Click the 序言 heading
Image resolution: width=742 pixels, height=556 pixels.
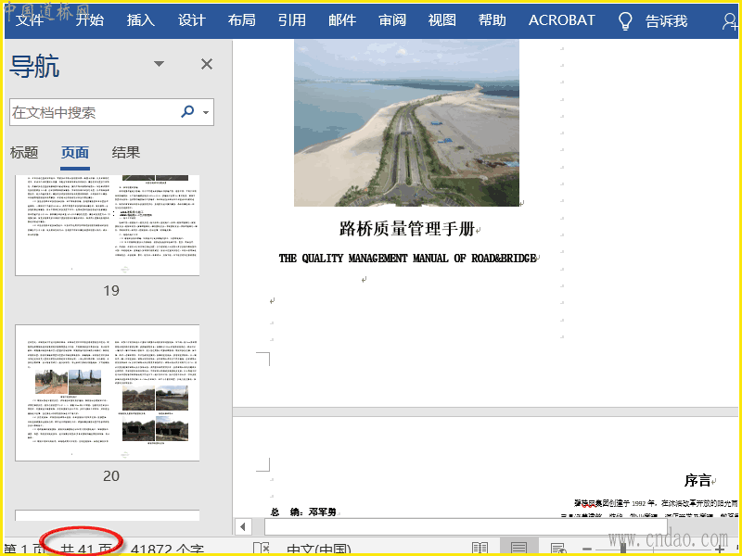[x=698, y=480]
